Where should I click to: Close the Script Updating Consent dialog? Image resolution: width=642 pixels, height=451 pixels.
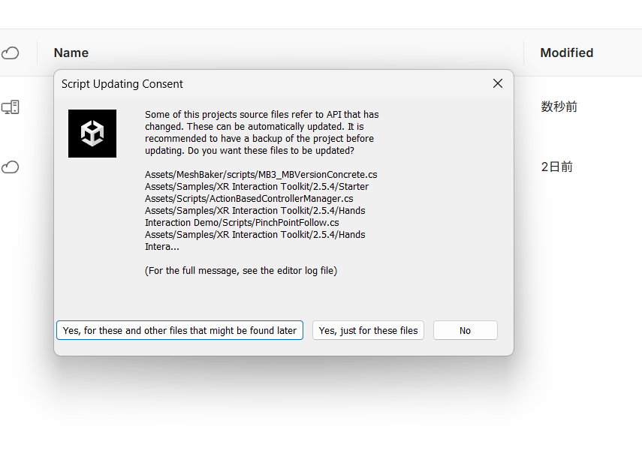pyautogui.click(x=498, y=83)
